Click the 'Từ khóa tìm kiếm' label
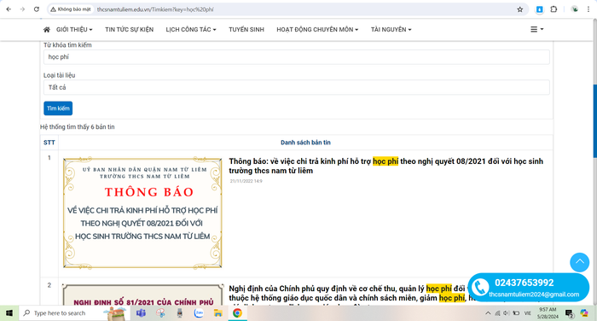This screenshot has width=597, height=321. click(x=67, y=45)
